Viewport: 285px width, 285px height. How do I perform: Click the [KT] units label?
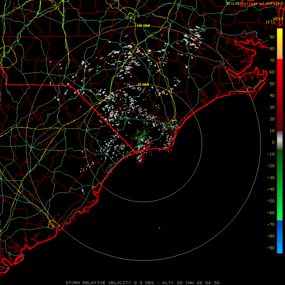270,22
